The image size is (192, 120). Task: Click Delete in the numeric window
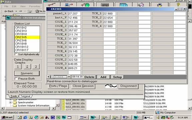90,77
